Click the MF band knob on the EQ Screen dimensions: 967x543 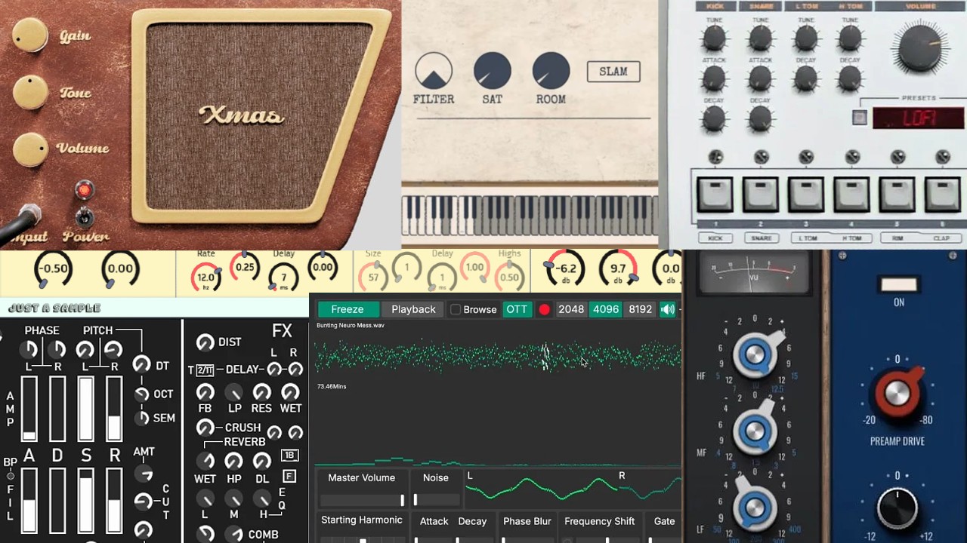[755, 431]
